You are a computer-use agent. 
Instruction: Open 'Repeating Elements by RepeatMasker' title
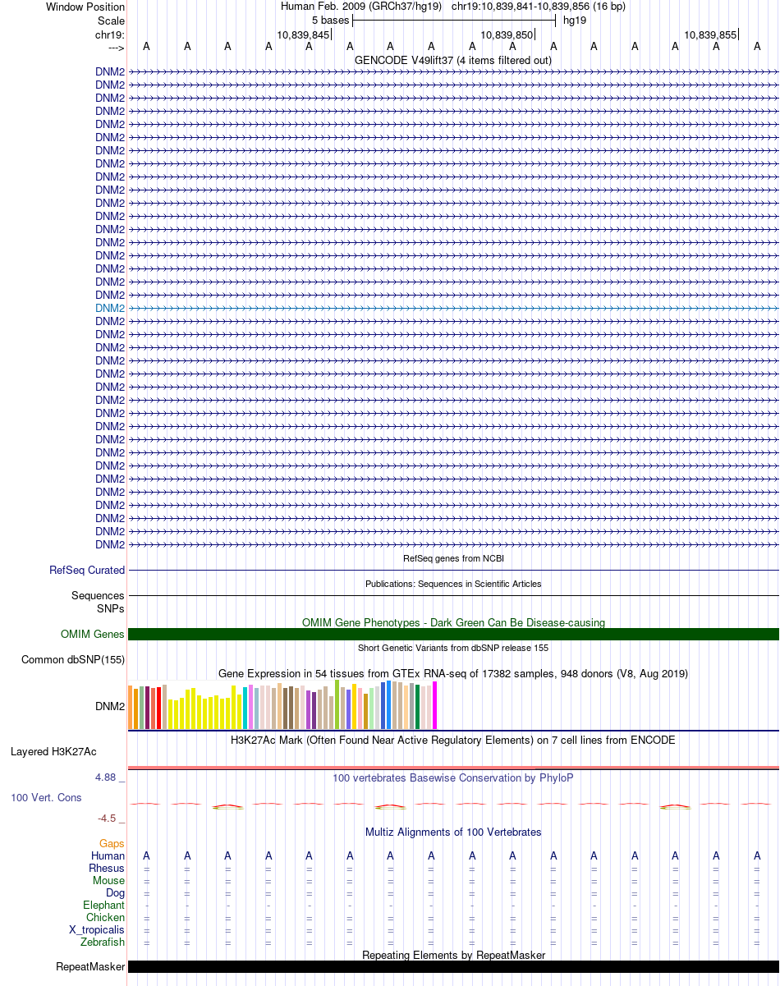453,955
